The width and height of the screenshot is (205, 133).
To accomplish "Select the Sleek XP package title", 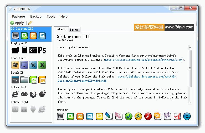I will click(17, 73).
